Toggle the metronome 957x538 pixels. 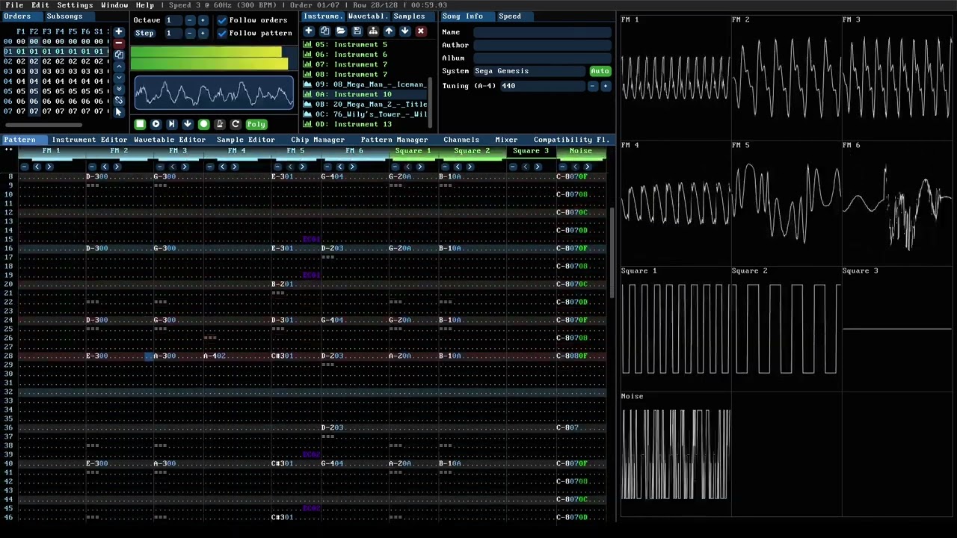[219, 124]
